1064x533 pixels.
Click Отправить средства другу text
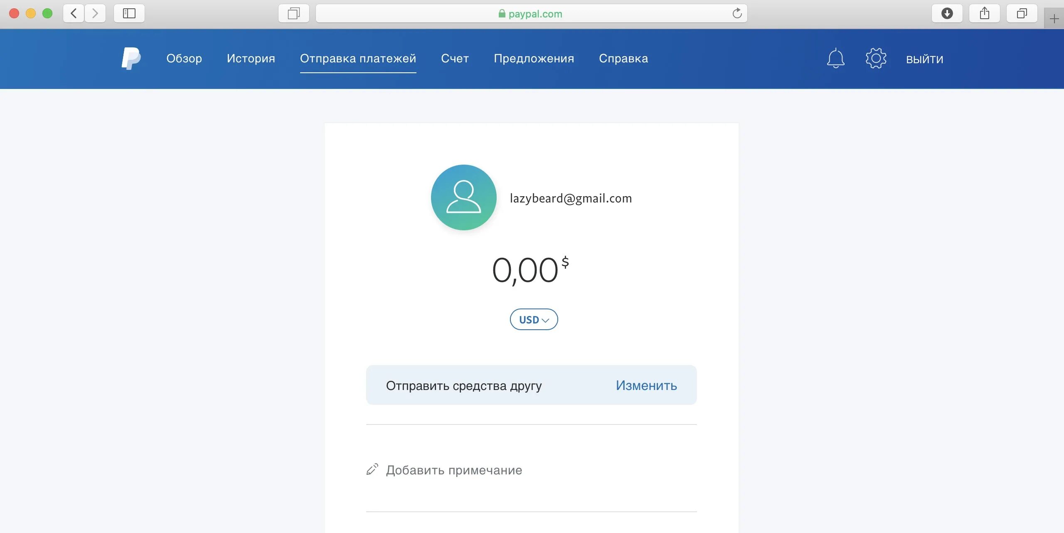[x=464, y=386]
